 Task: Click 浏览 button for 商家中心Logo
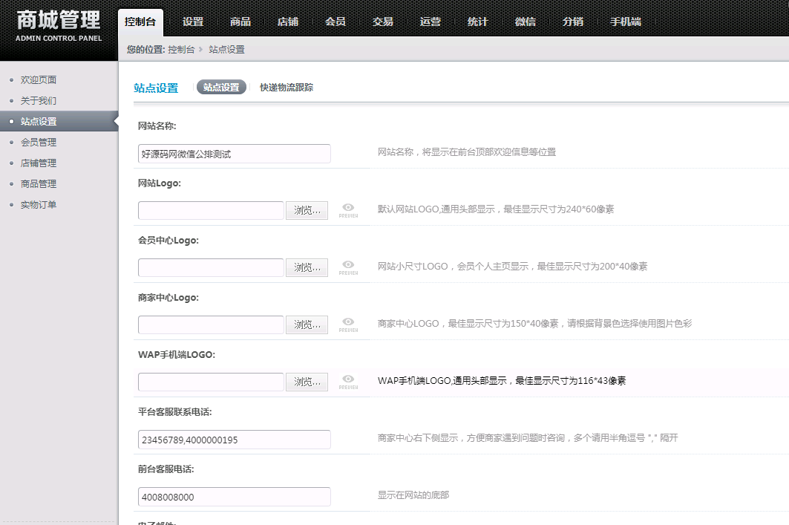point(307,325)
